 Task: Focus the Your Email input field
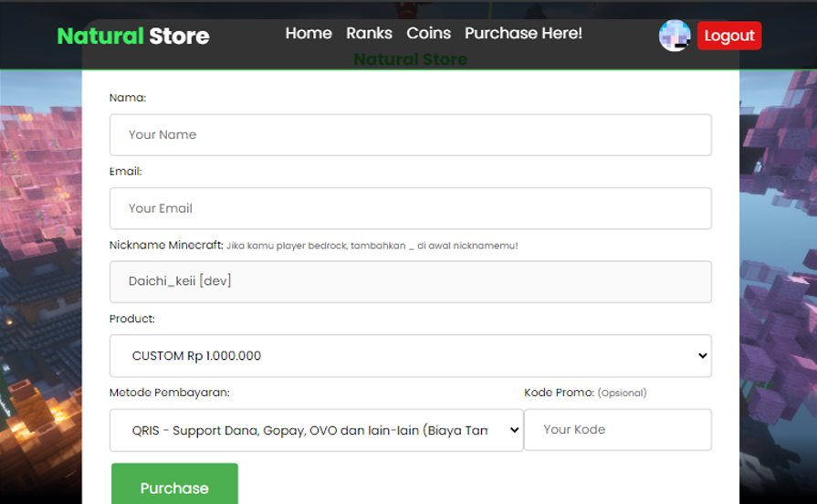411,208
